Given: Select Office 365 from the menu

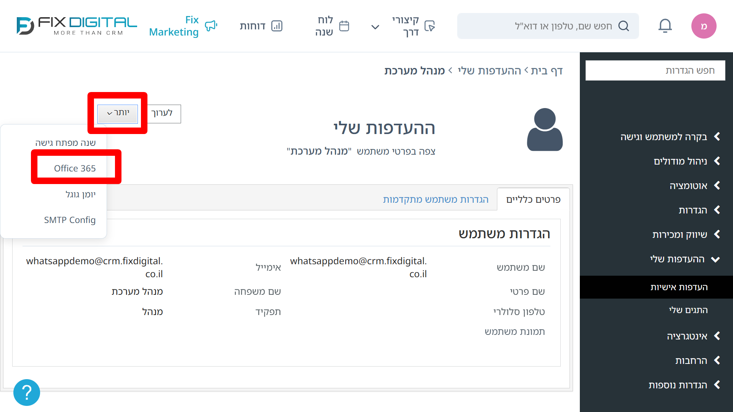Looking at the screenshot, I should (75, 168).
